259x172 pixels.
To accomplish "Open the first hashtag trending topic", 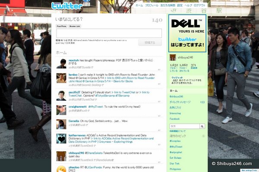I will coord(175,141).
